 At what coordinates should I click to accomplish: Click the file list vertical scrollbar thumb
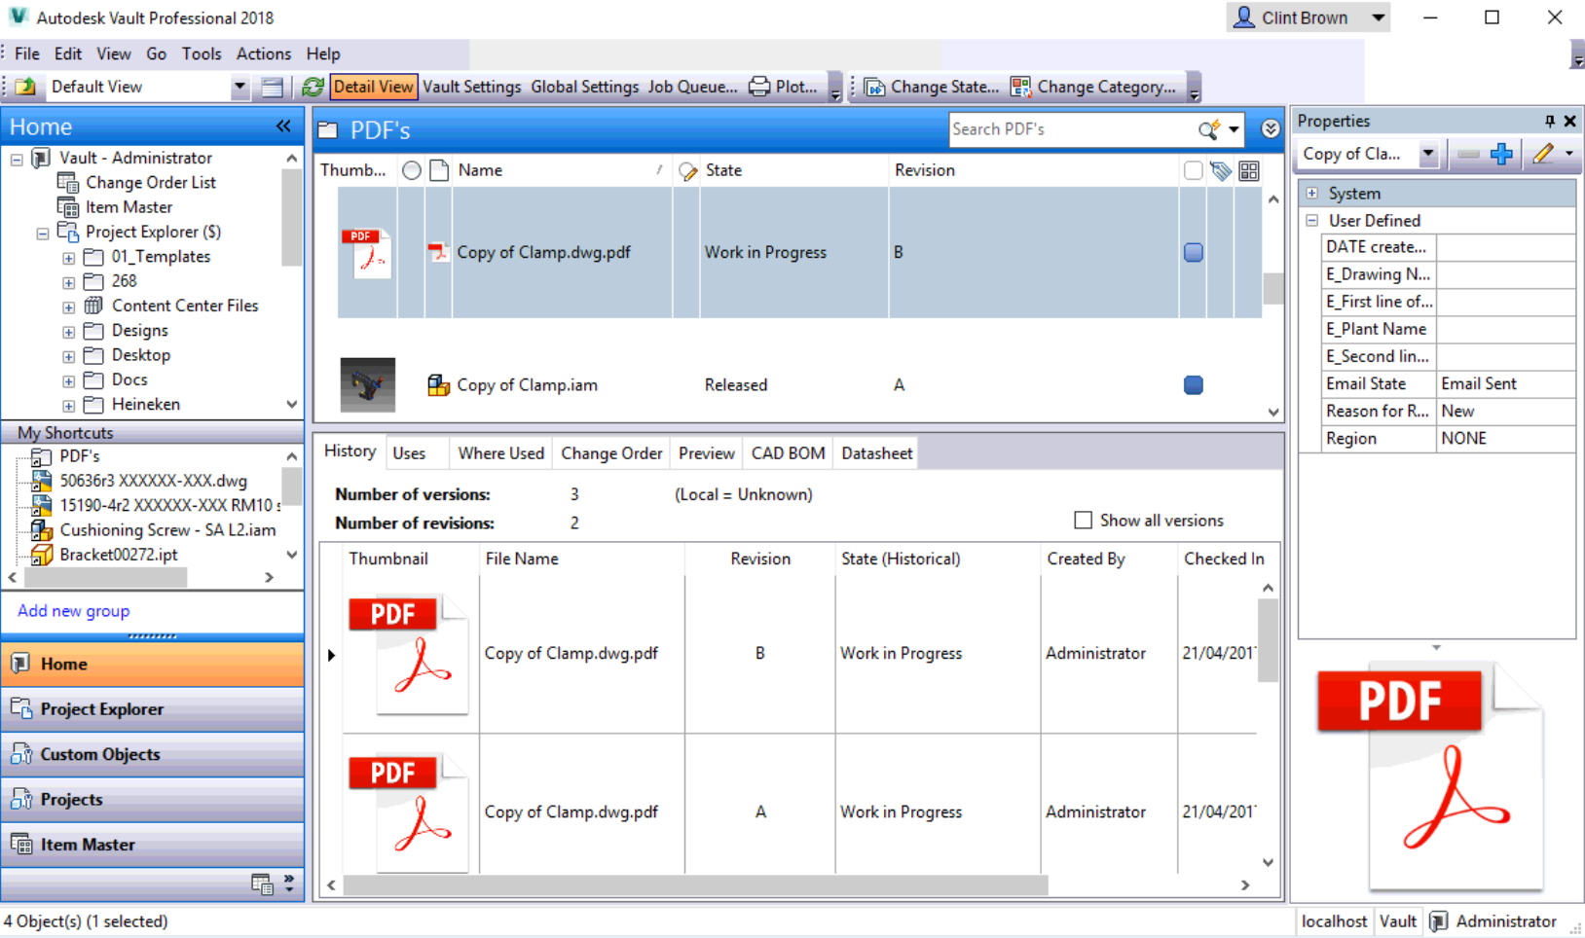[1272, 288]
